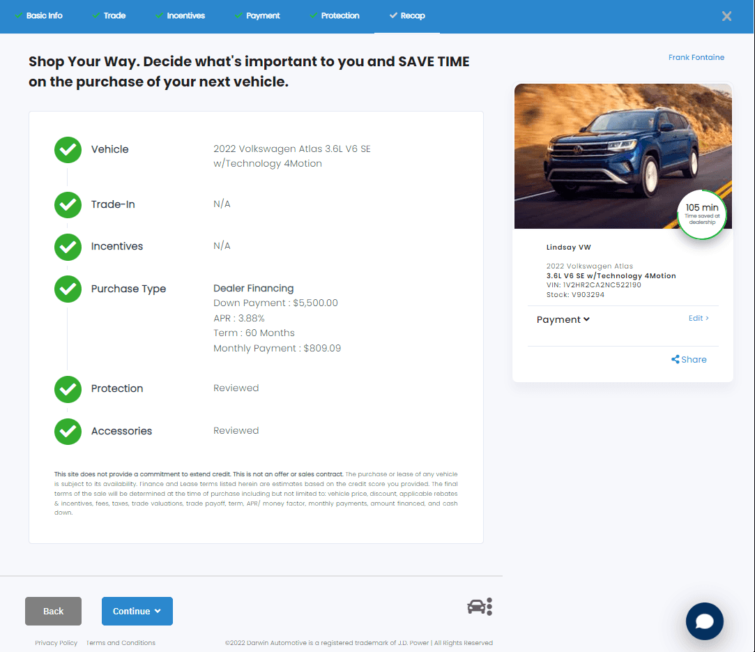The height and width of the screenshot is (652, 755).
Task: Click the Dealer Financing text
Action: [254, 289]
